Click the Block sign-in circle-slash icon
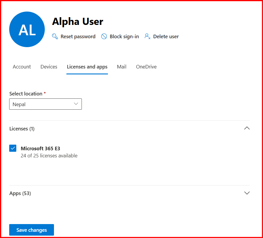The width and height of the screenshot is (263, 238). click(104, 36)
